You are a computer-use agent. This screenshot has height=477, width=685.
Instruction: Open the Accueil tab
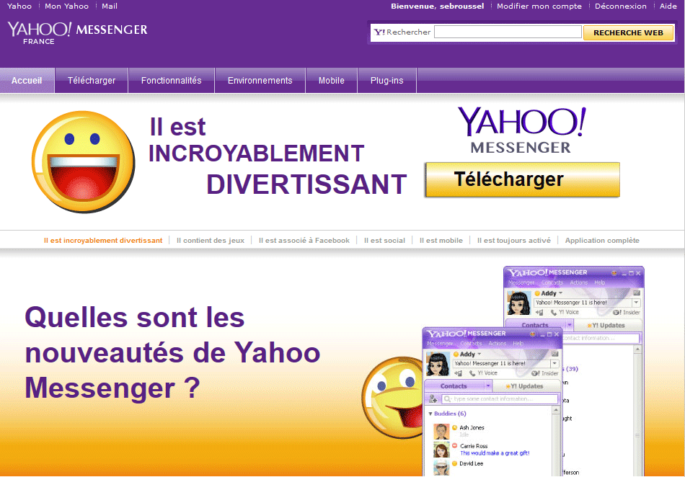27,80
